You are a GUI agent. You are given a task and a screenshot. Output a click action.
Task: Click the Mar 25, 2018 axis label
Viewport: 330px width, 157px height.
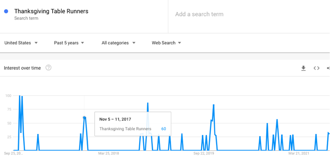(x=108, y=153)
